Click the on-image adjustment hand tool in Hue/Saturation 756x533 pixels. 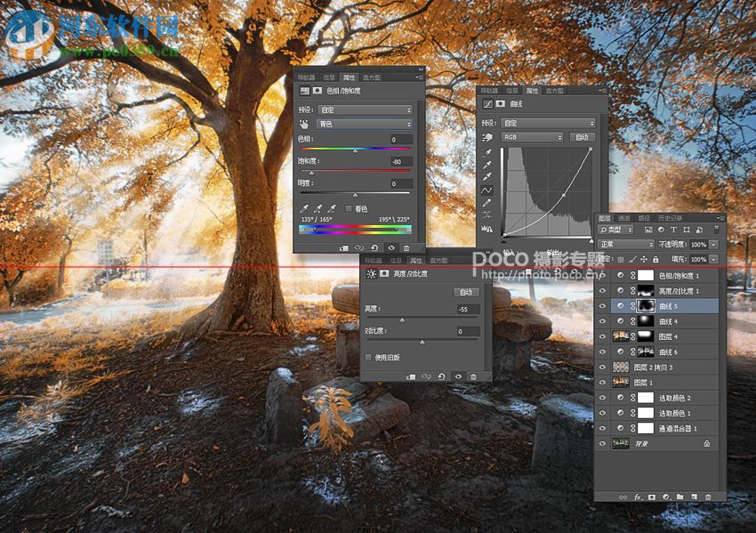pos(304,124)
